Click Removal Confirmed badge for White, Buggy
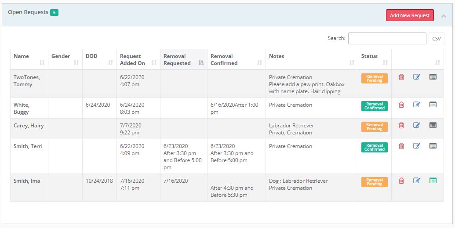The image size is (455, 228). click(374, 106)
